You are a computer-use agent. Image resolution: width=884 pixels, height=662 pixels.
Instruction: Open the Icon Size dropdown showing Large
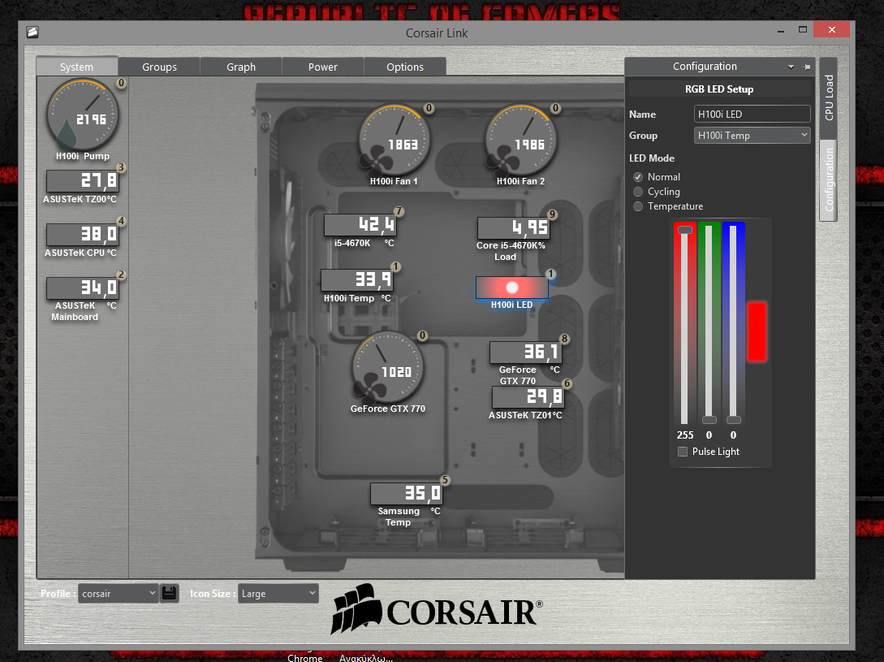(x=278, y=593)
